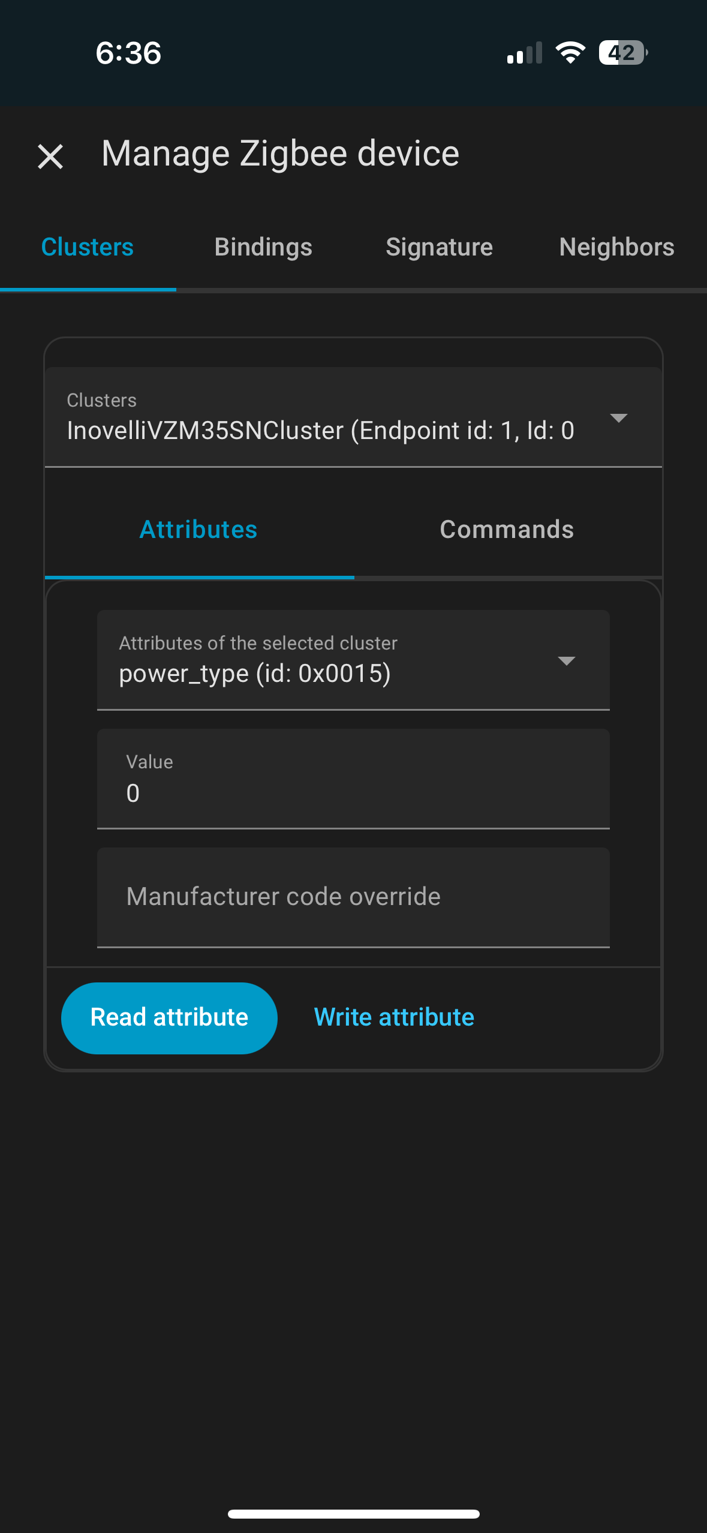Focus the Value input field
This screenshot has width=707, height=1533.
point(353,778)
